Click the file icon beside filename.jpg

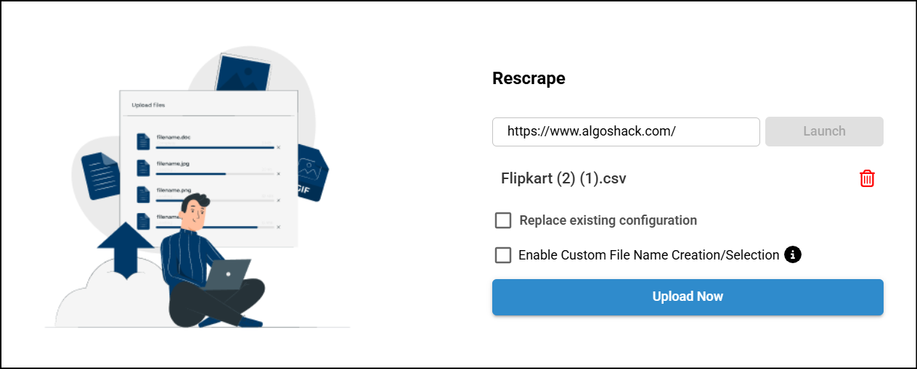click(x=143, y=168)
